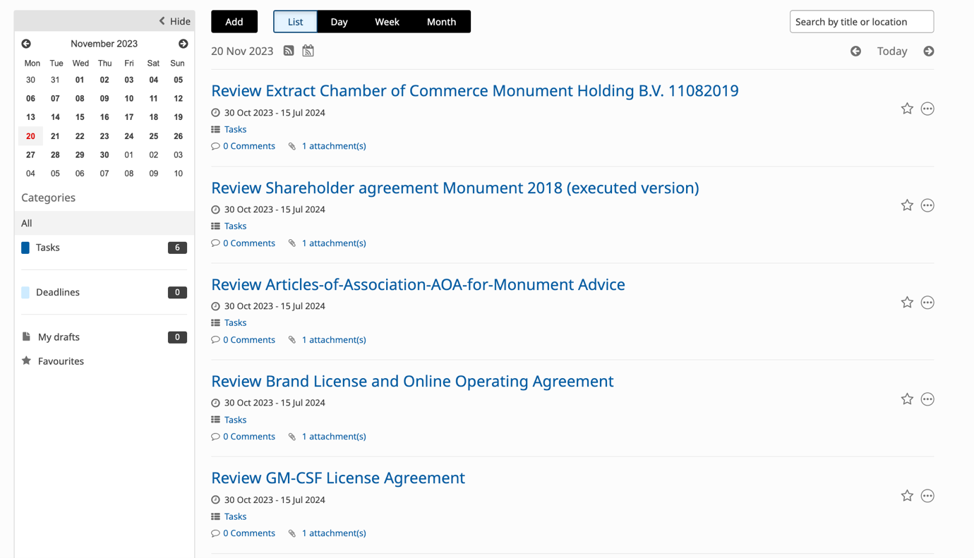Click the light blue Deadlines color swatch
The height and width of the screenshot is (558, 974).
click(x=25, y=292)
